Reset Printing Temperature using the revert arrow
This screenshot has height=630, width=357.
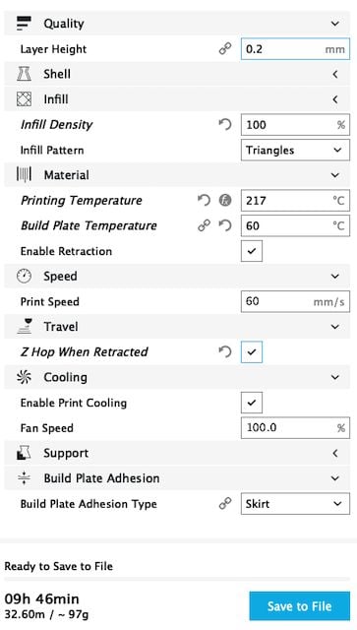tap(204, 200)
